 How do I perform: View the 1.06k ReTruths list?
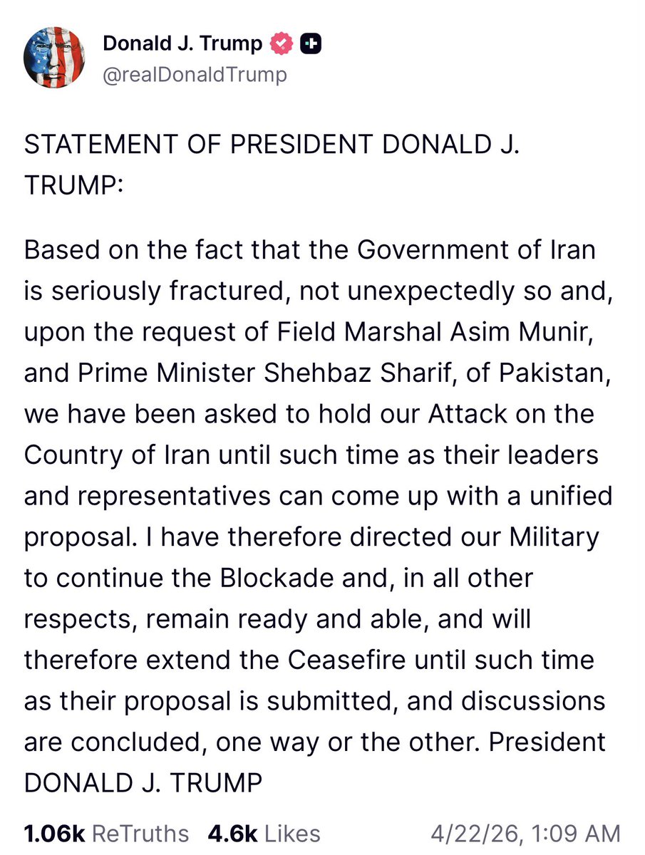click(107, 833)
